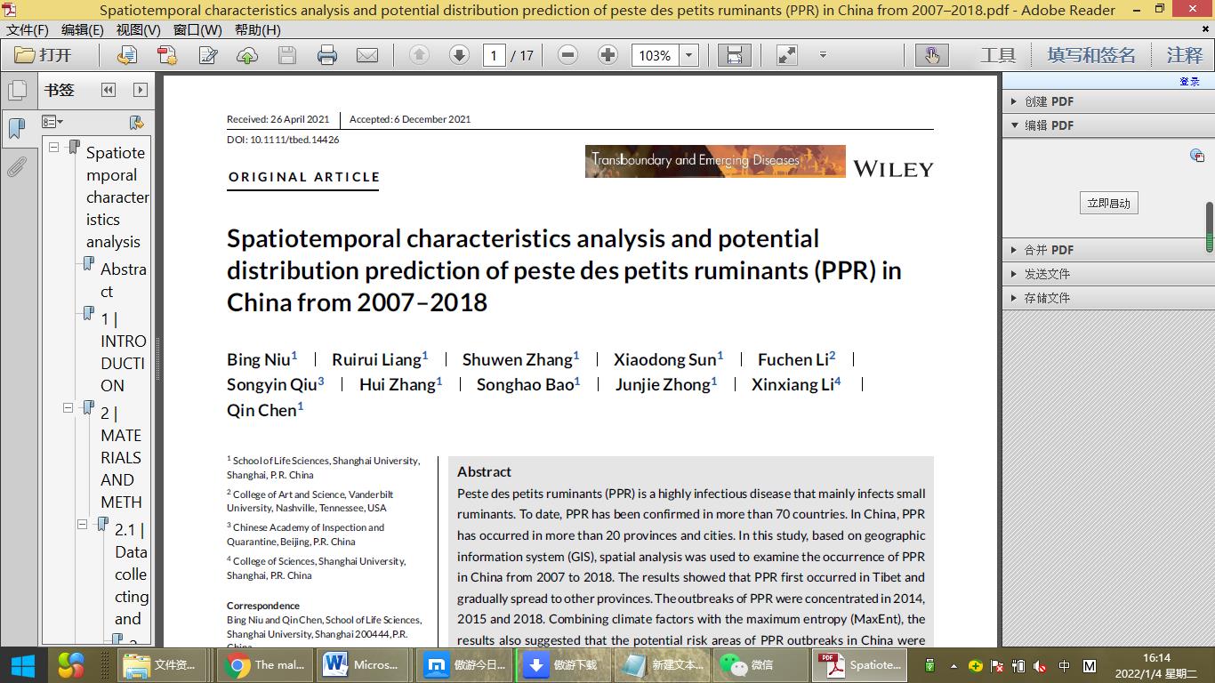Screen dimensions: 1215x683
Task: Click the attachments paperclip icon
Action: point(17,166)
